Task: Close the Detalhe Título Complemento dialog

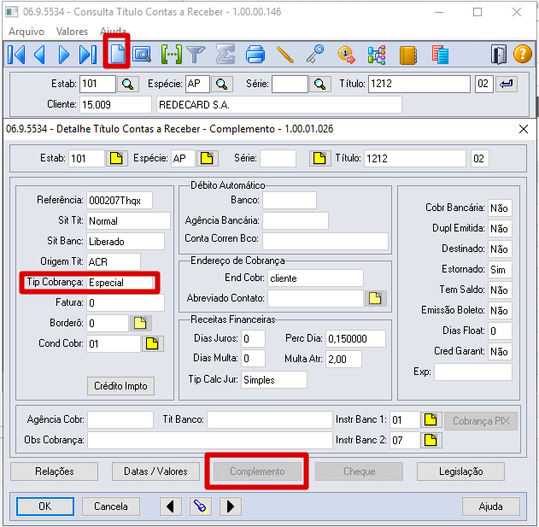Action: (x=523, y=129)
